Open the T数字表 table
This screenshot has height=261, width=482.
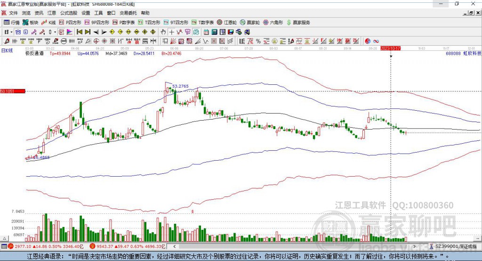click(x=202, y=23)
